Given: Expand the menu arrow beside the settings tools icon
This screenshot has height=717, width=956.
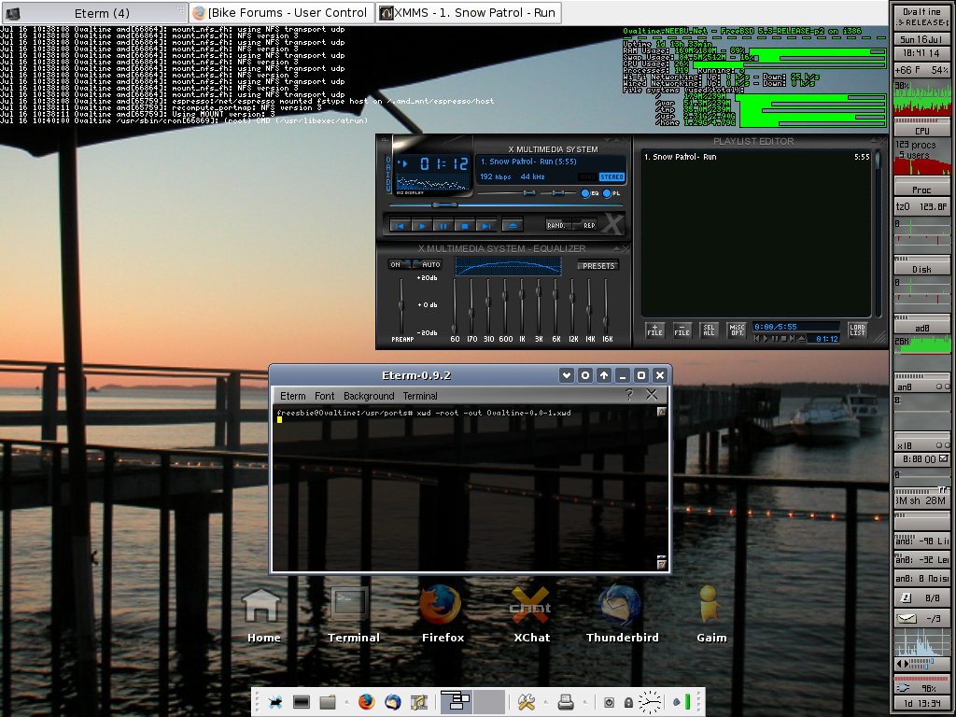Looking at the screenshot, I should coord(545,702).
